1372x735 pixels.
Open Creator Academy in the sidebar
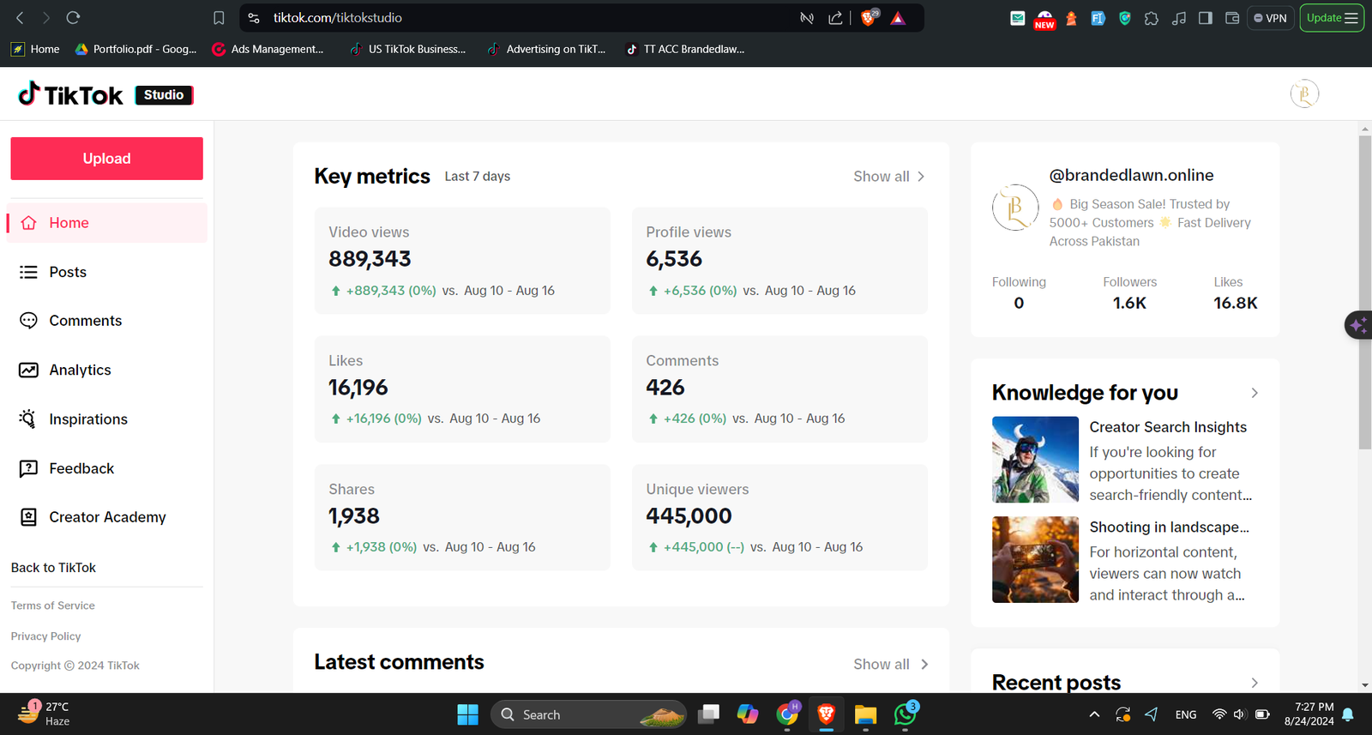[x=107, y=517]
